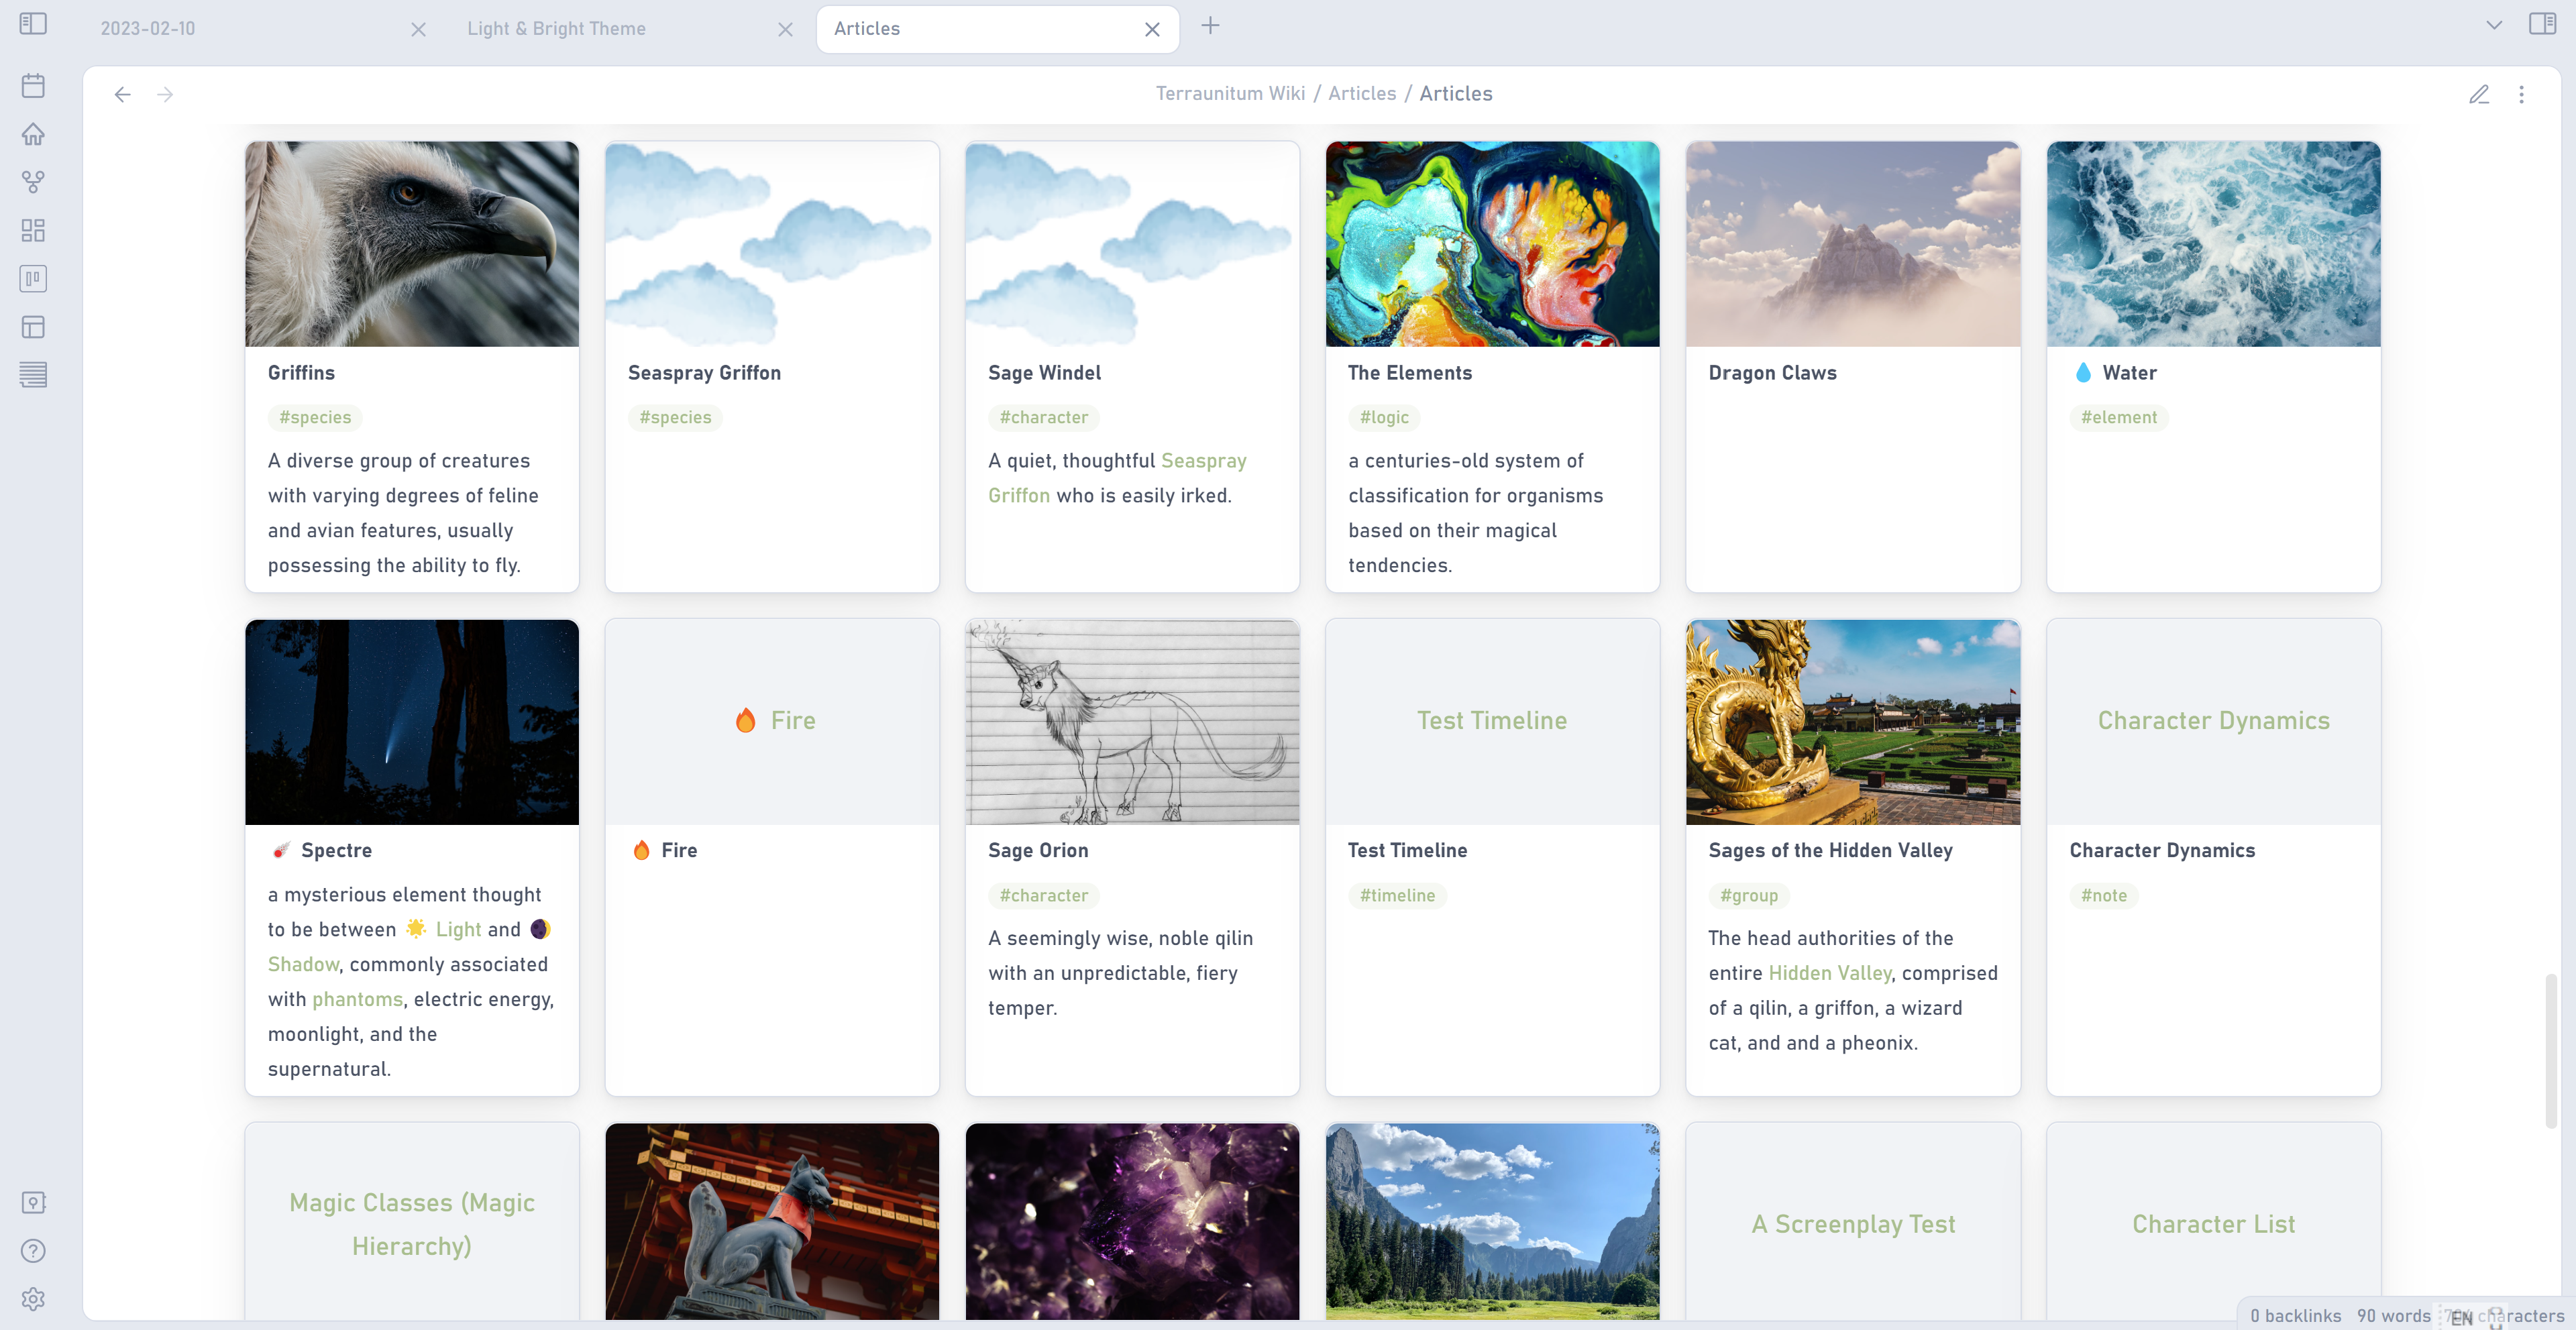Switch to edit mode pencil icon
The width and height of the screenshot is (2576, 1330).
(x=2478, y=94)
